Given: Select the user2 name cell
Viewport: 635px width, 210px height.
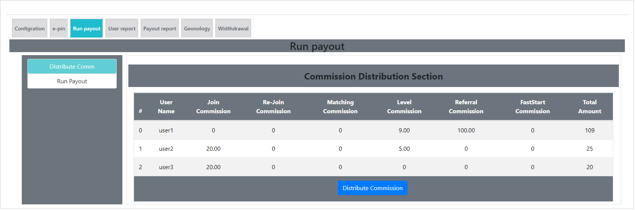Looking at the screenshot, I should (x=166, y=149).
